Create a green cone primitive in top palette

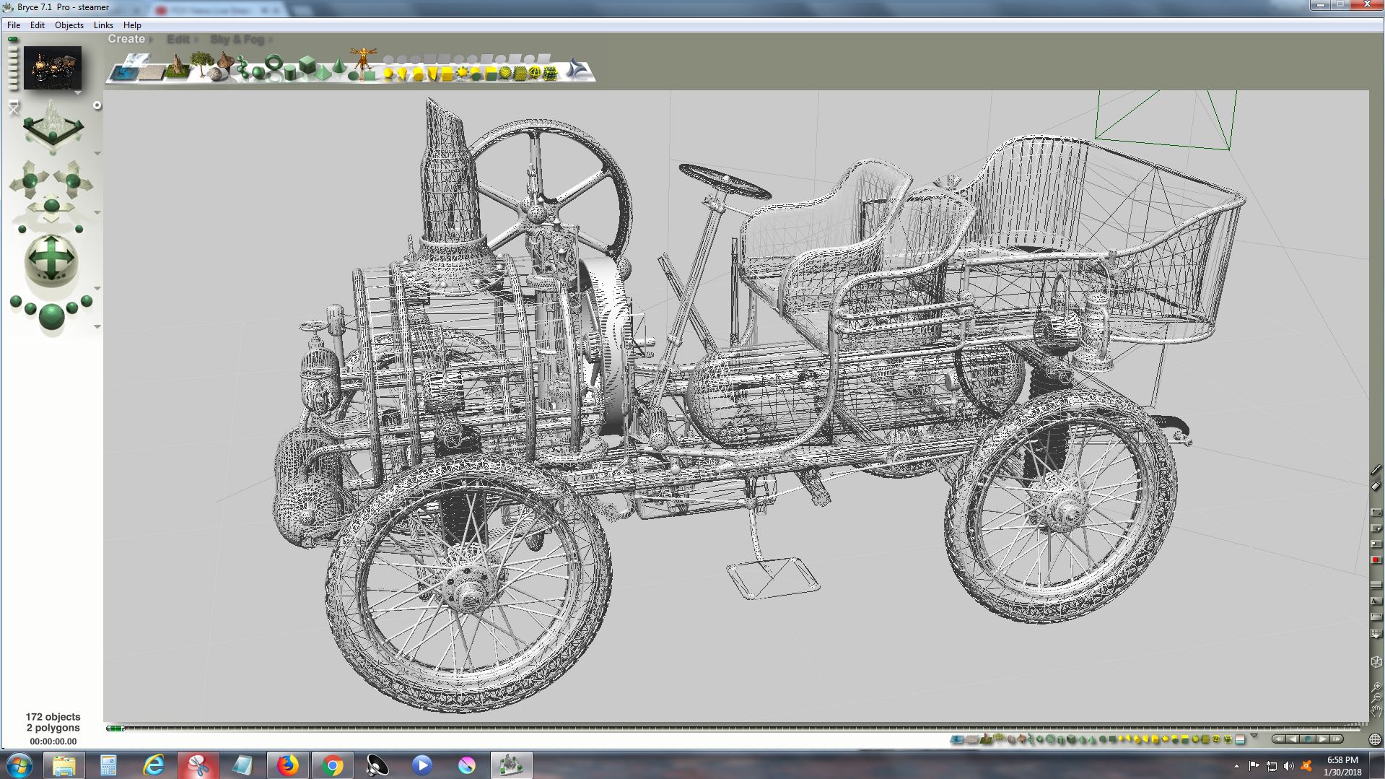pyautogui.click(x=338, y=66)
